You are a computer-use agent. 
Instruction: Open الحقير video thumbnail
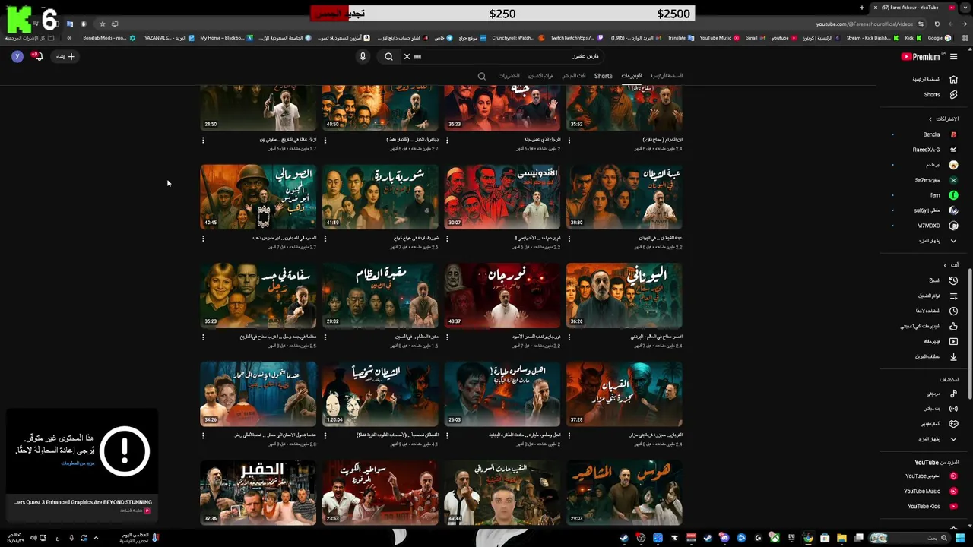[258, 493]
